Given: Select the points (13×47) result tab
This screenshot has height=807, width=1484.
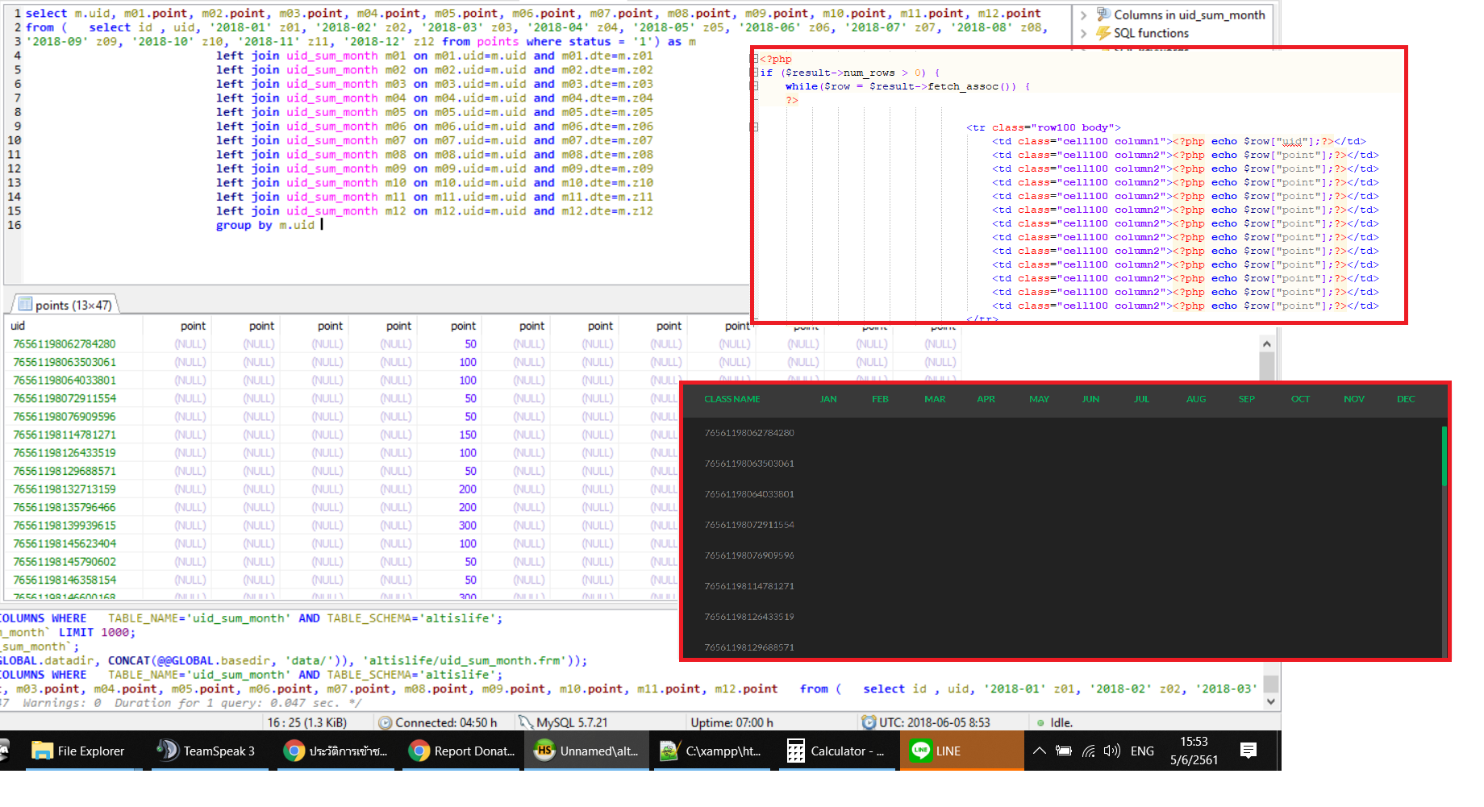Looking at the screenshot, I should (65, 305).
